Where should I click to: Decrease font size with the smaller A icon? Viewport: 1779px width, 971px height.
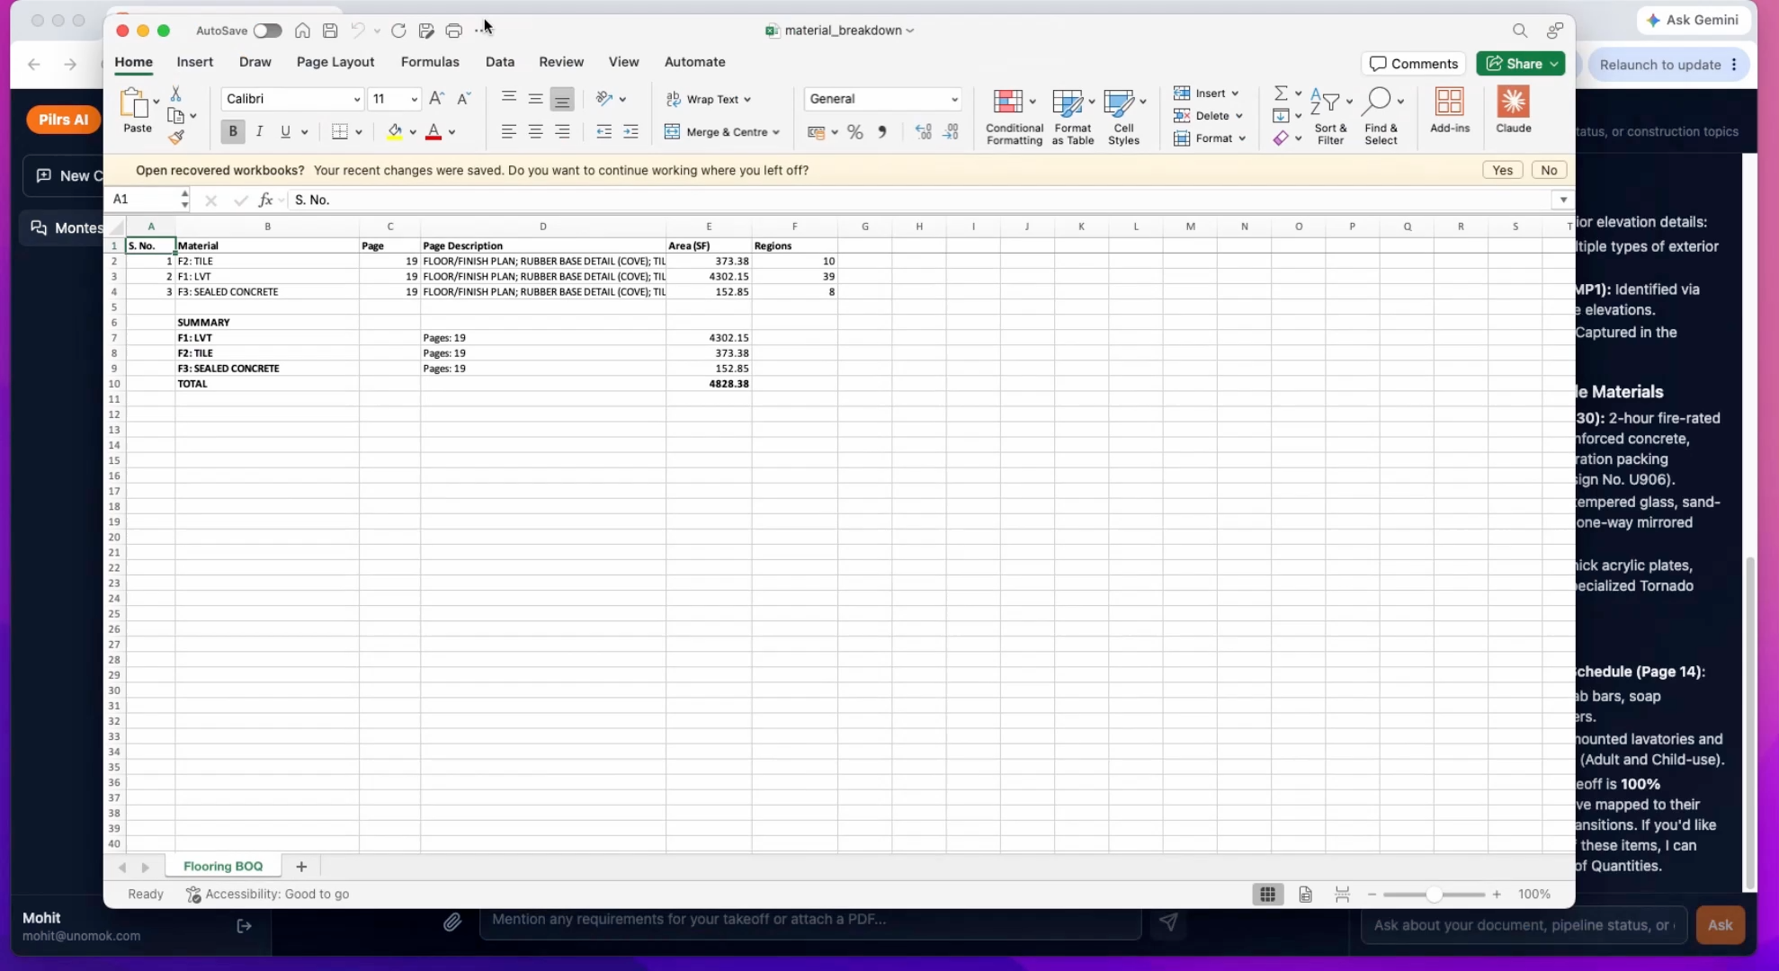click(464, 99)
